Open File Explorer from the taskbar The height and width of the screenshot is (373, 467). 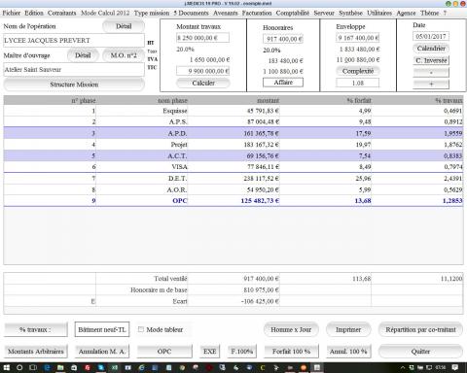60,367
